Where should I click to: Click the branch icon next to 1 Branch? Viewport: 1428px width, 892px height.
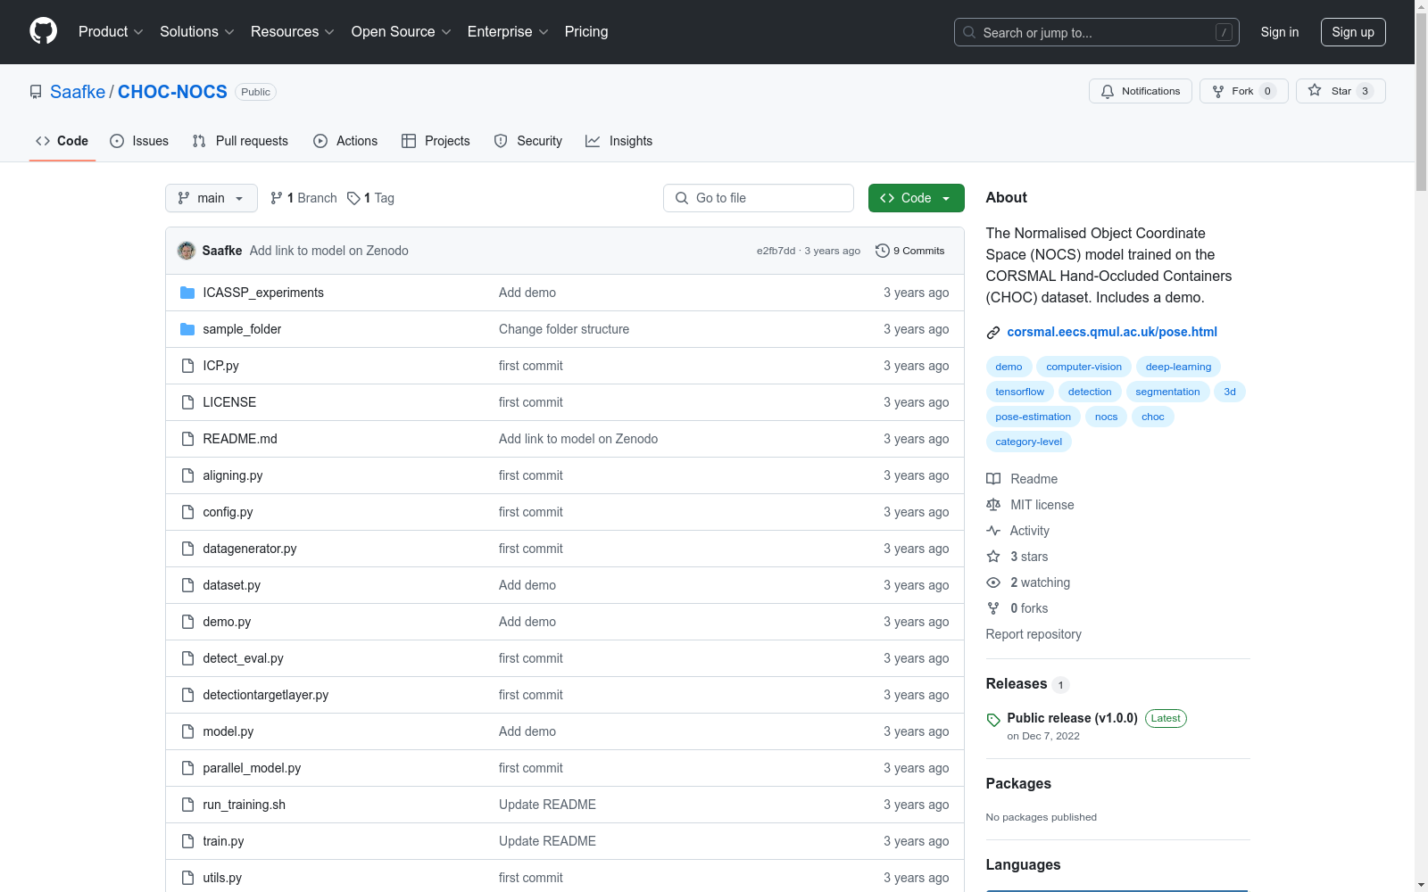coord(277,198)
